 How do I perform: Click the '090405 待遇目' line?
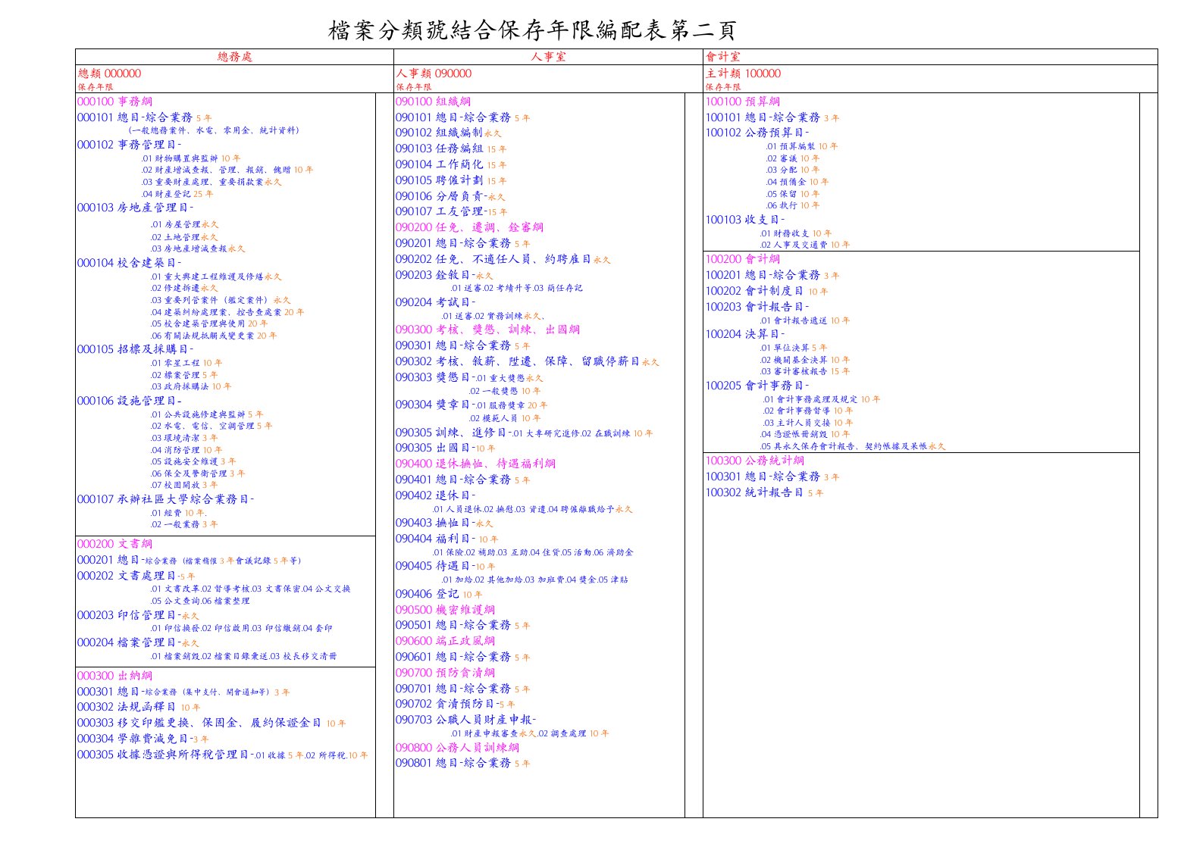coord(446,566)
